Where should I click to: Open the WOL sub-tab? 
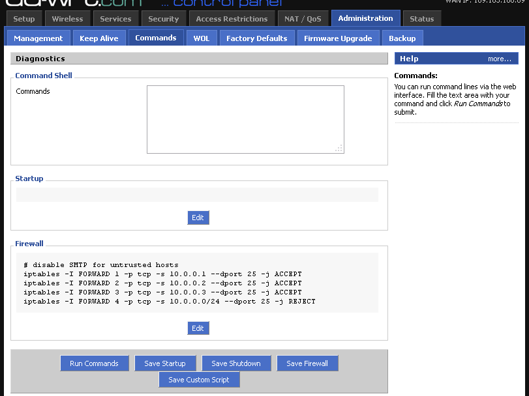pos(202,38)
